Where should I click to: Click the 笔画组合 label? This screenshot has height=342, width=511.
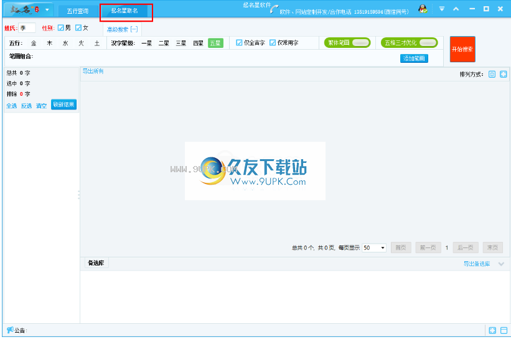21,57
